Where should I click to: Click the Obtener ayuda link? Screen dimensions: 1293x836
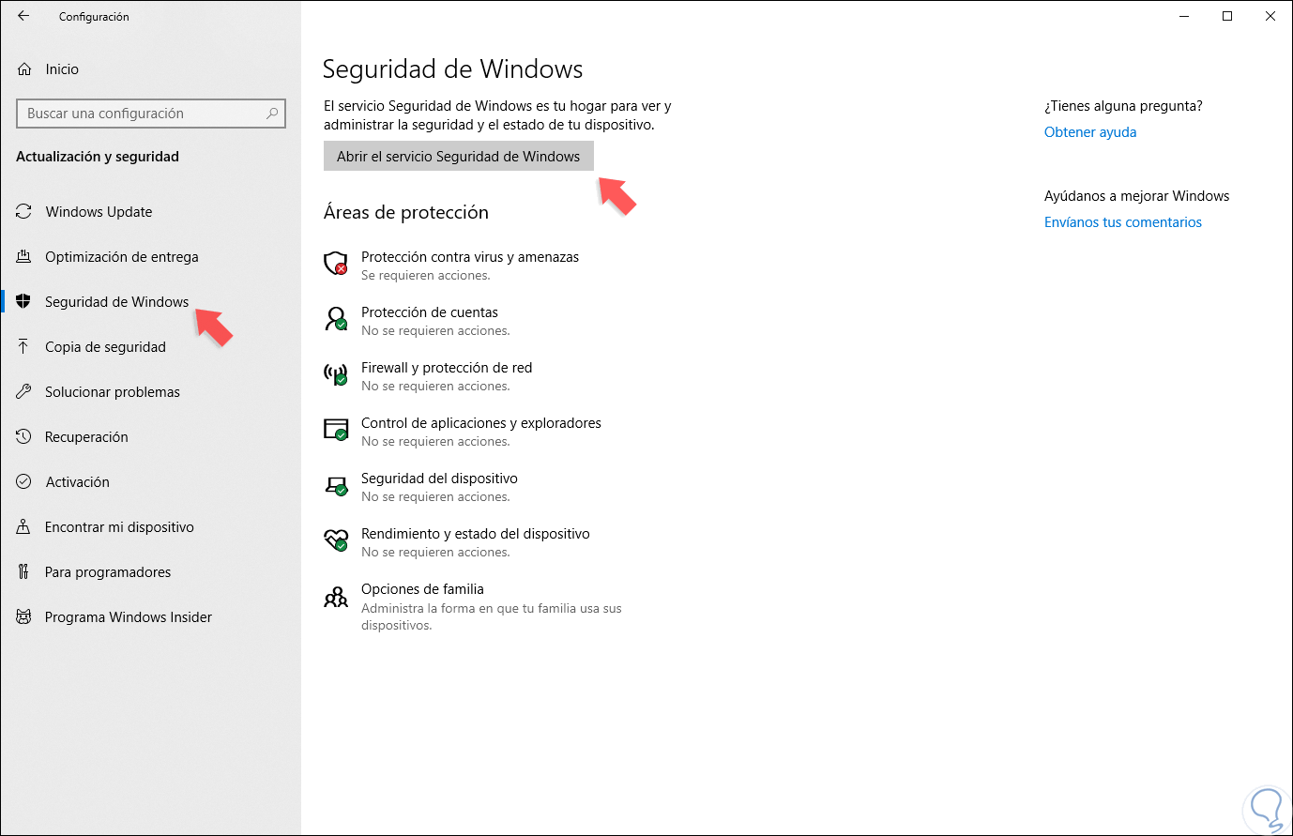(x=1090, y=132)
